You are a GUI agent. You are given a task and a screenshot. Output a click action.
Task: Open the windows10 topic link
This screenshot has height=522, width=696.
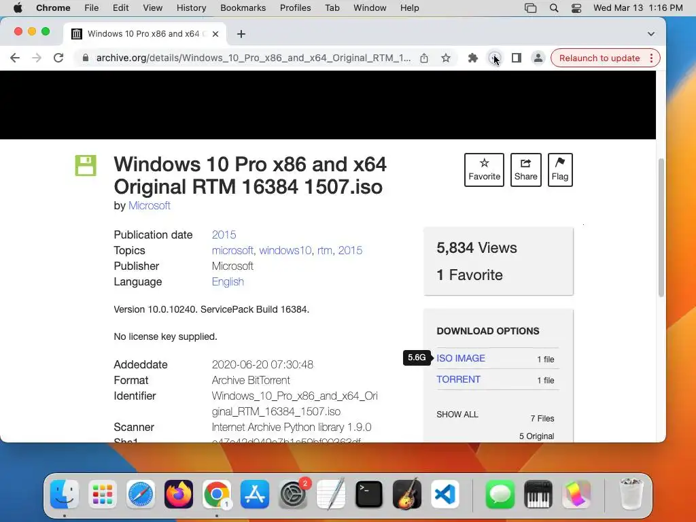click(x=285, y=250)
